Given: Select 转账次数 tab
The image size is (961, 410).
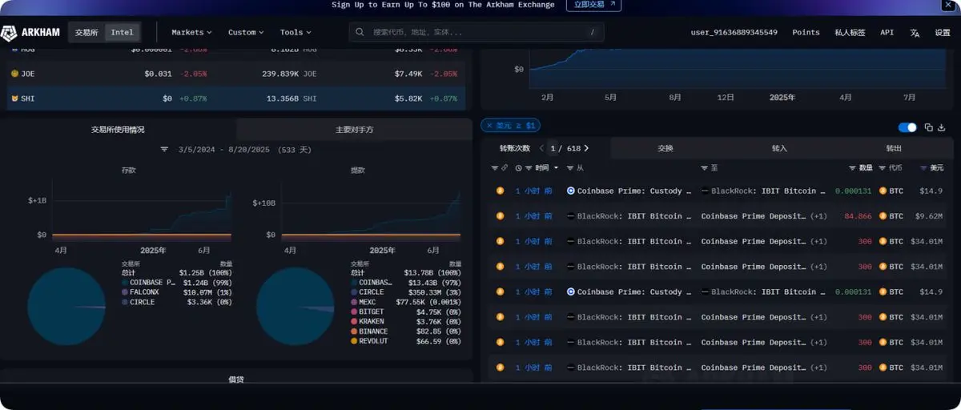Looking at the screenshot, I should pyautogui.click(x=515, y=148).
